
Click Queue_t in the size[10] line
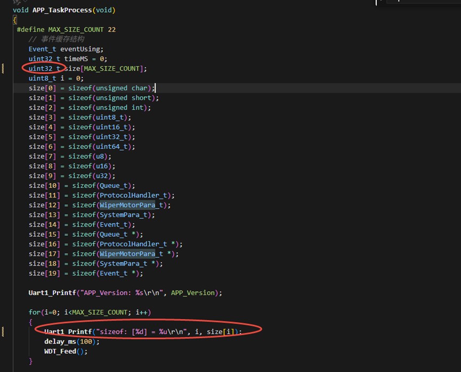114,186
